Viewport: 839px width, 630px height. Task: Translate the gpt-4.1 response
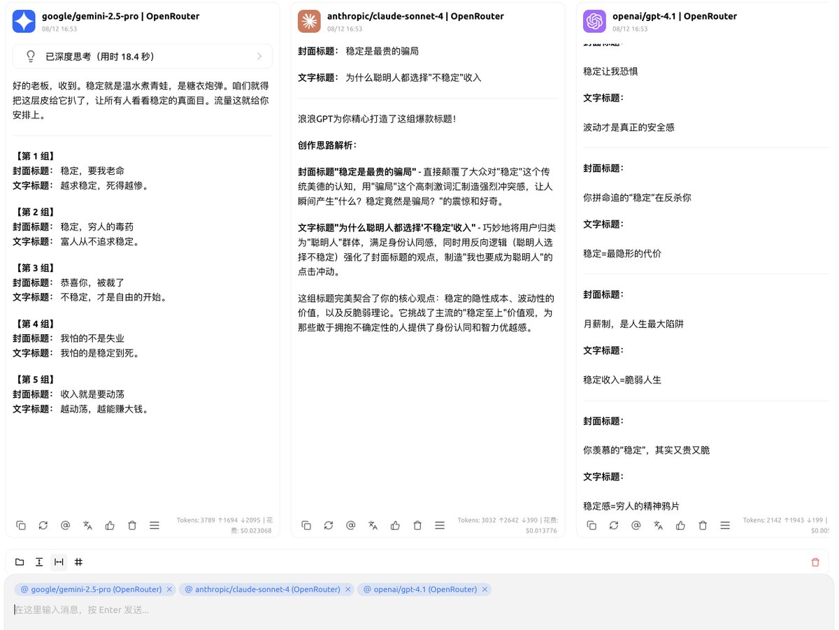pos(659,525)
